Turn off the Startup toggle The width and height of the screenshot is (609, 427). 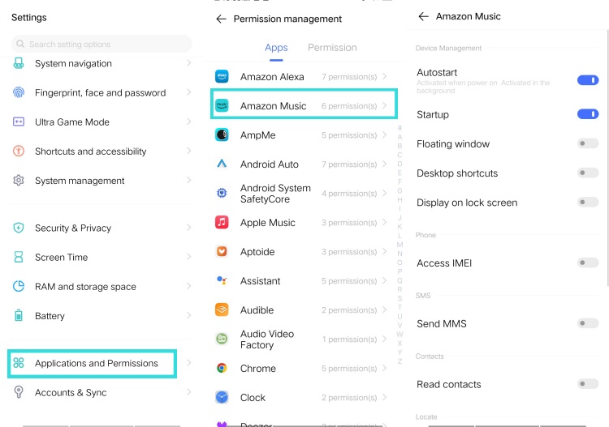point(588,114)
